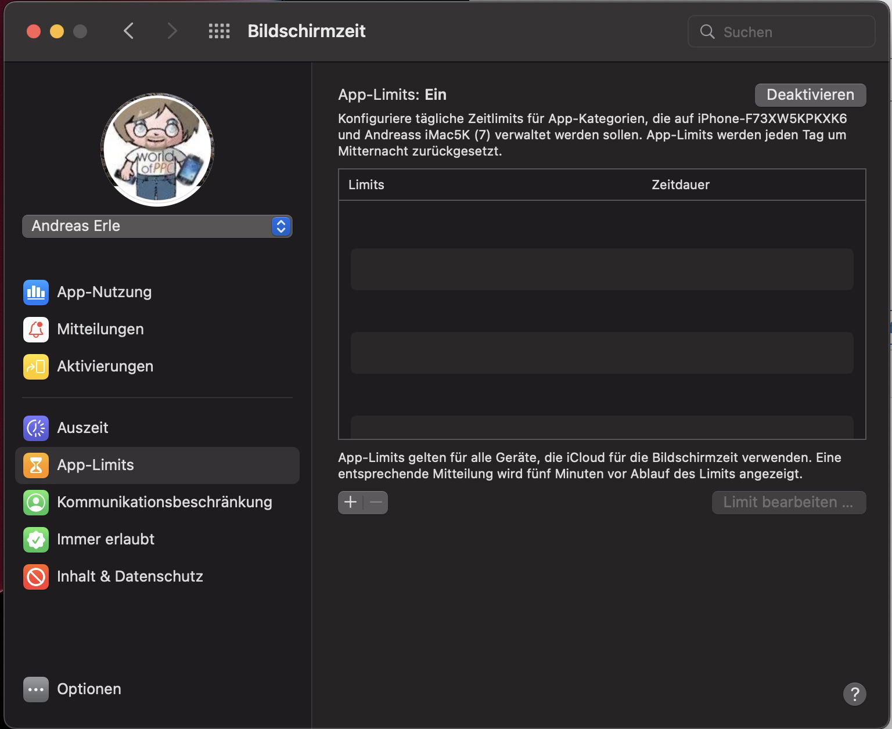Click the search magnifier icon
This screenshot has height=729, width=892.
tap(707, 32)
